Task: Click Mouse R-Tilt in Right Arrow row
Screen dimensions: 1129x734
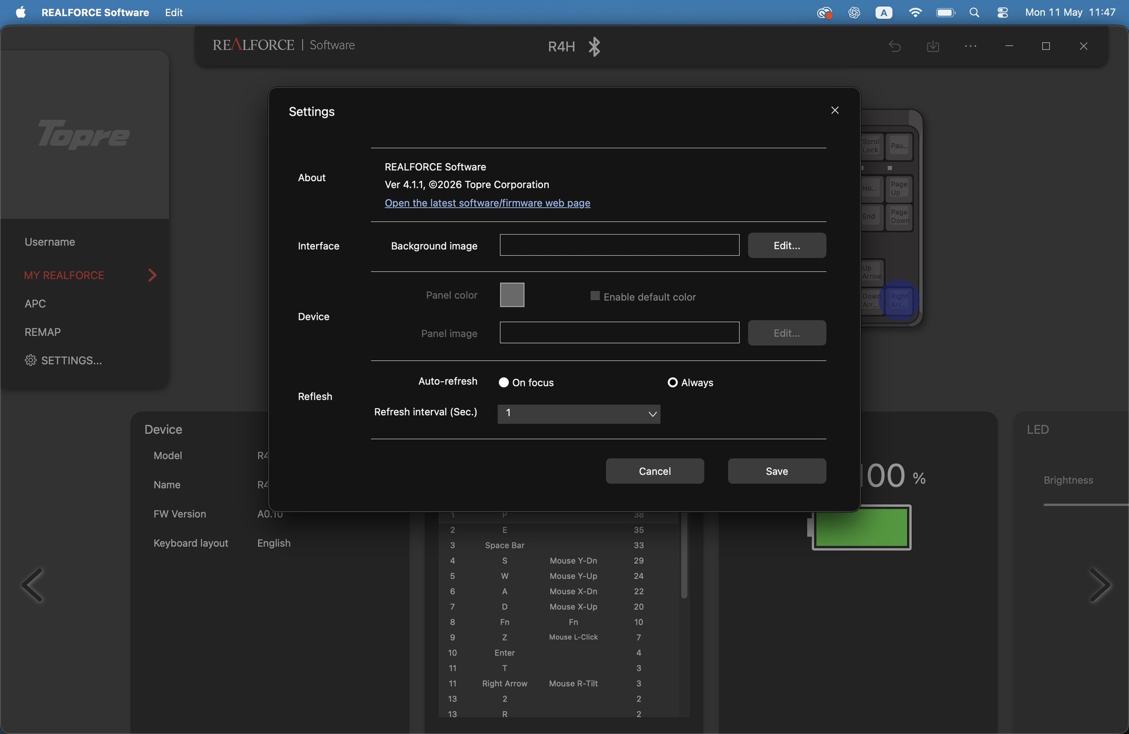Action: click(574, 683)
